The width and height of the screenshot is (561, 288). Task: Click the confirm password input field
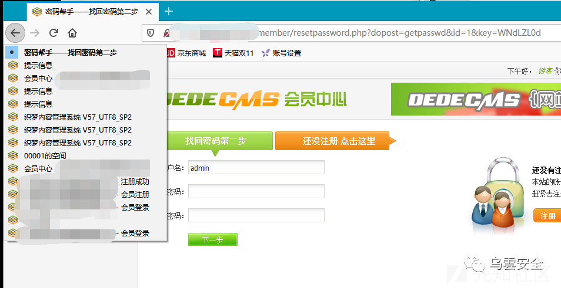(x=256, y=215)
